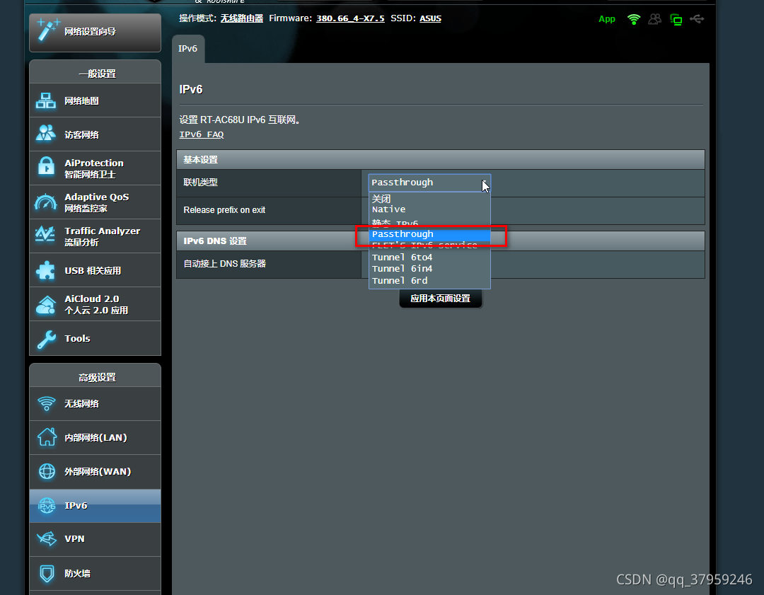Click the AiProtection lock icon
764x595 pixels.
tap(46, 167)
